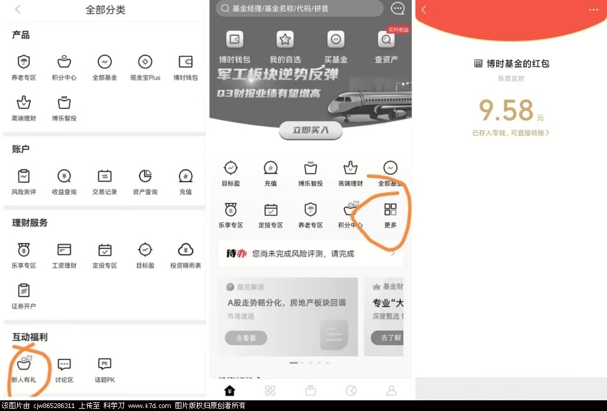Open the 投资晴雨表 barometer

coord(186,255)
